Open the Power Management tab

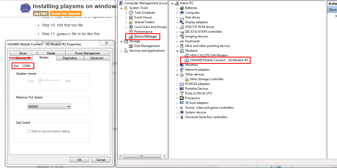coord(87,53)
